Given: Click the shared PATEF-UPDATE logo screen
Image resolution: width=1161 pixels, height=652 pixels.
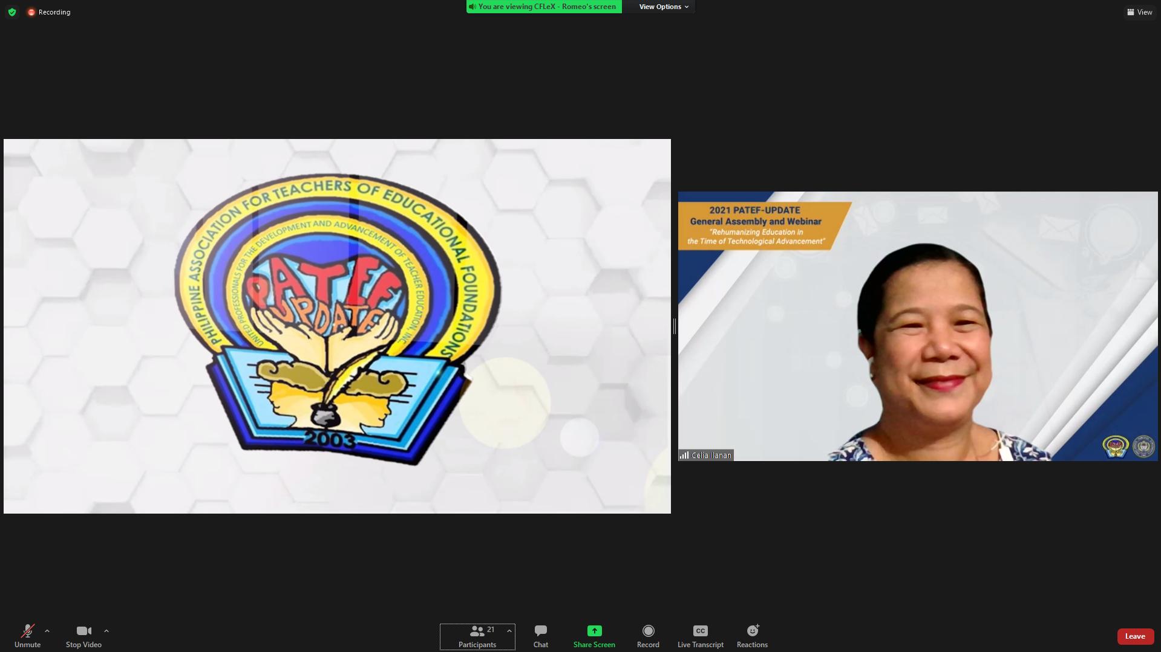Looking at the screenshot, I should point(337,326).
